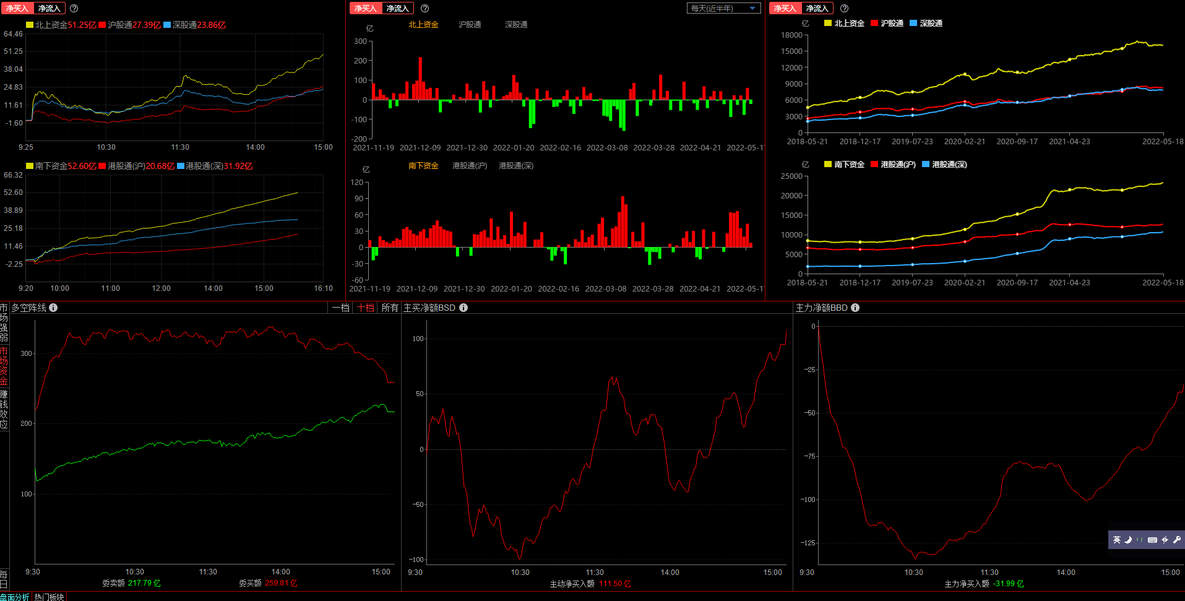This screenshot has width=1185, height=601.
Task: Select 十档 order depth option
Action: click(366, 308)
